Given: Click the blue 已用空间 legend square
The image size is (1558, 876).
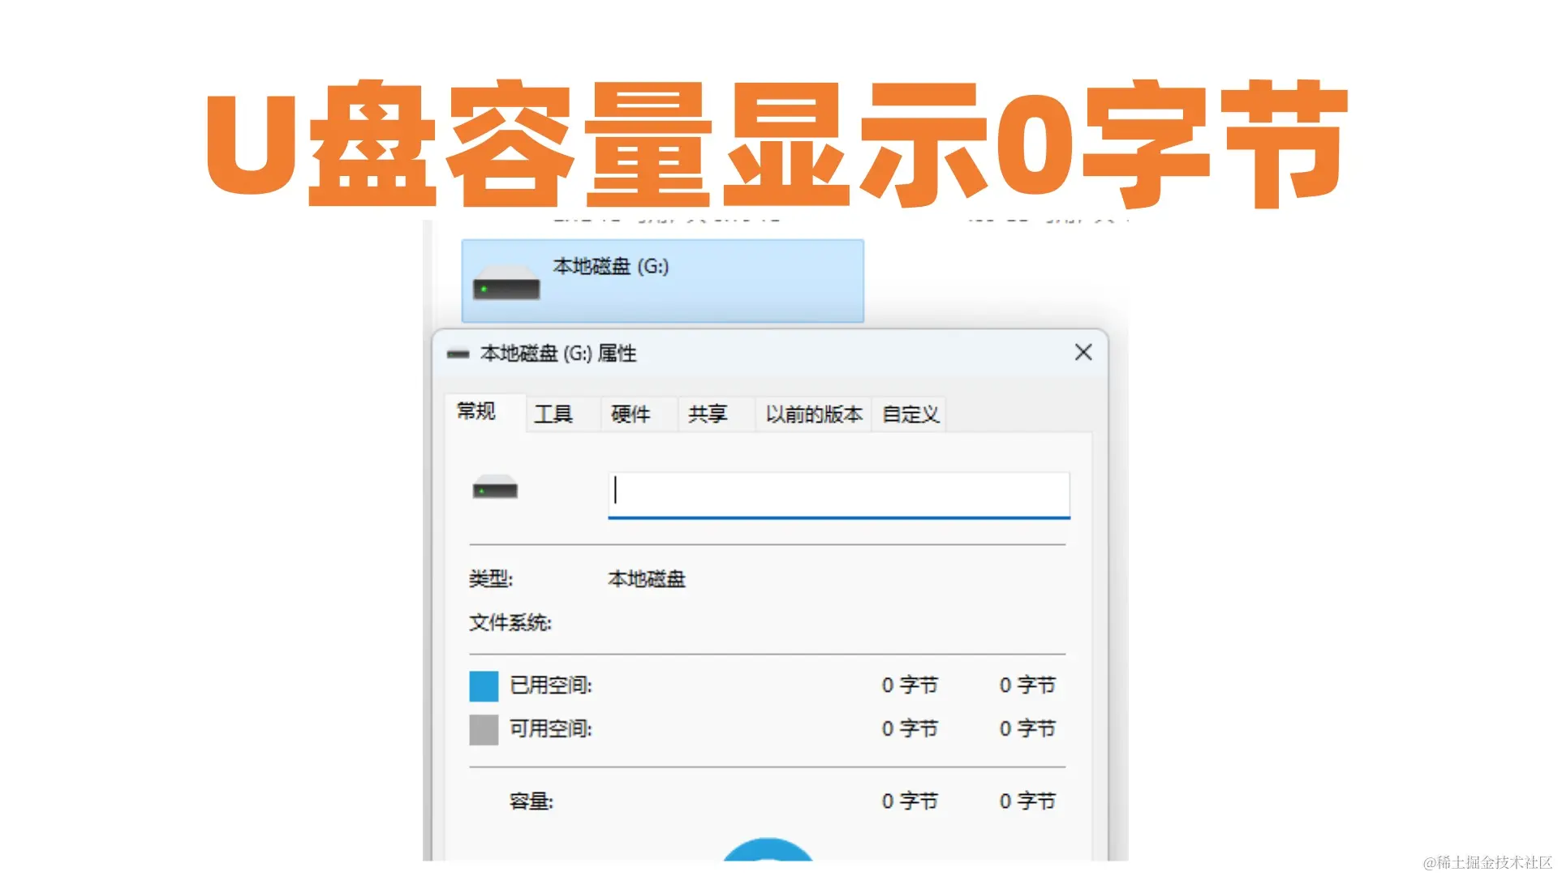Looking at the screenshot, I should 483,685.
